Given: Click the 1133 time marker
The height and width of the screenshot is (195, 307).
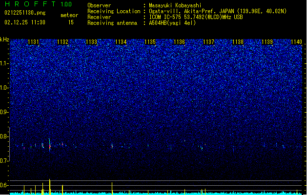Looking at the screenshot, I should (92, 41).
